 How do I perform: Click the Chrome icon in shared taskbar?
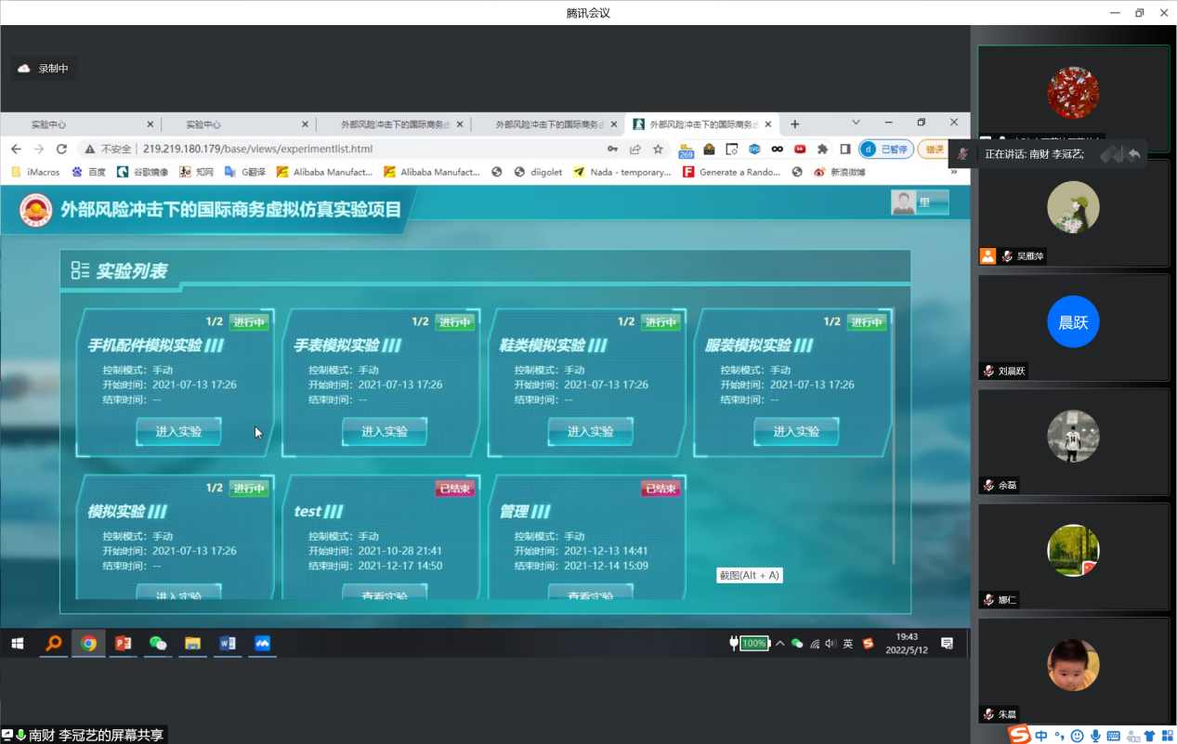pos(88,643)
